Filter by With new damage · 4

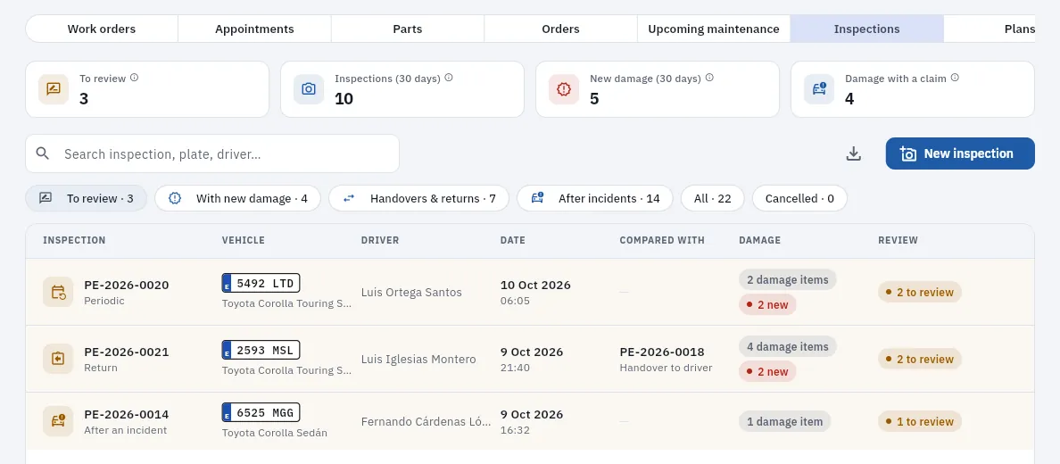237,198
